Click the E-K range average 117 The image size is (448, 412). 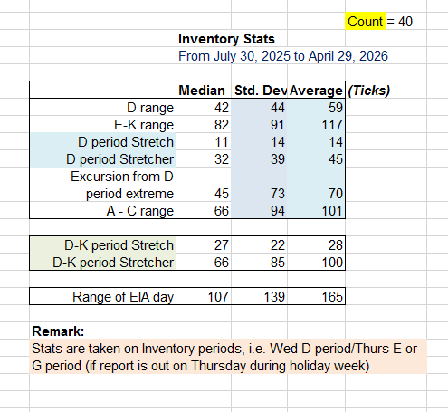point(316,124)
